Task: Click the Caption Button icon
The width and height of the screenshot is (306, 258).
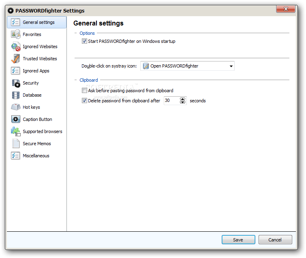Action: click(16, 119)
